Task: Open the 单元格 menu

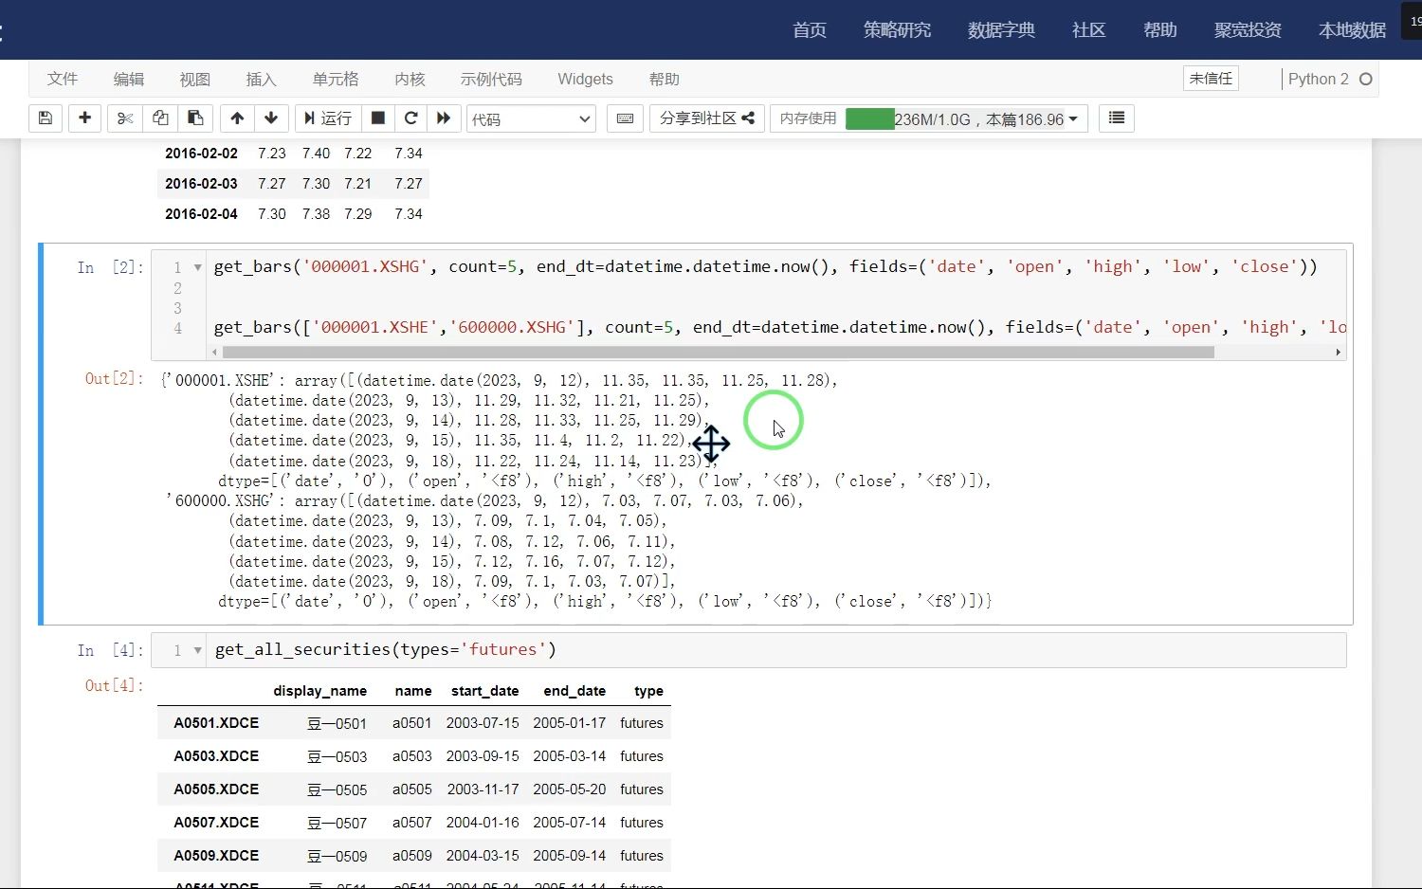Action: [x=336, y=79]
